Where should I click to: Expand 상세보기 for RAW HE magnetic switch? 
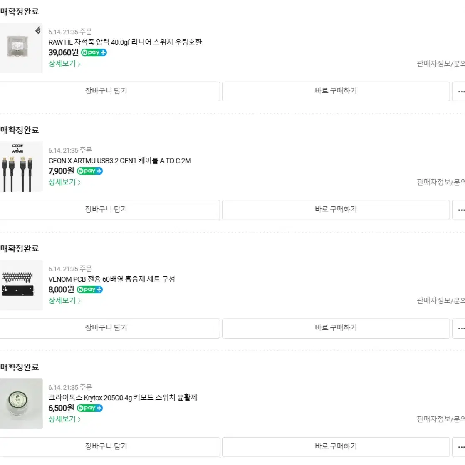point(64,64)
